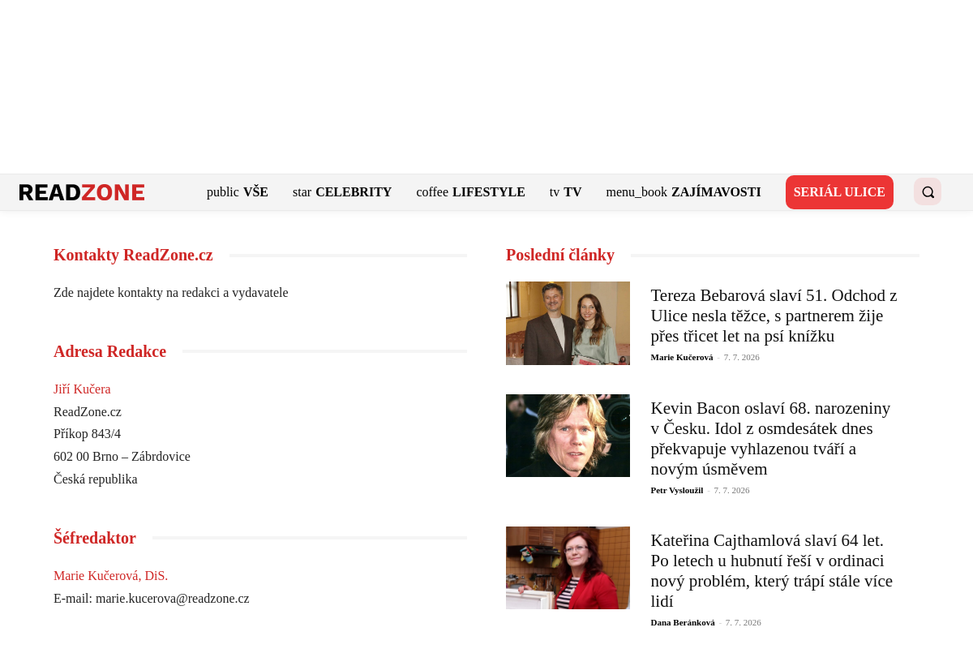Open the Kevin Bacon article thumbnail
Screen dimensions: 973x649
pos(568,436)
